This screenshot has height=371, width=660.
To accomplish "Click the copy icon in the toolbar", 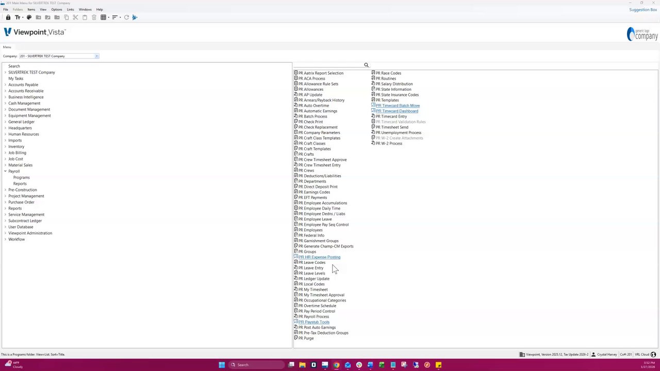I will 66,18.
